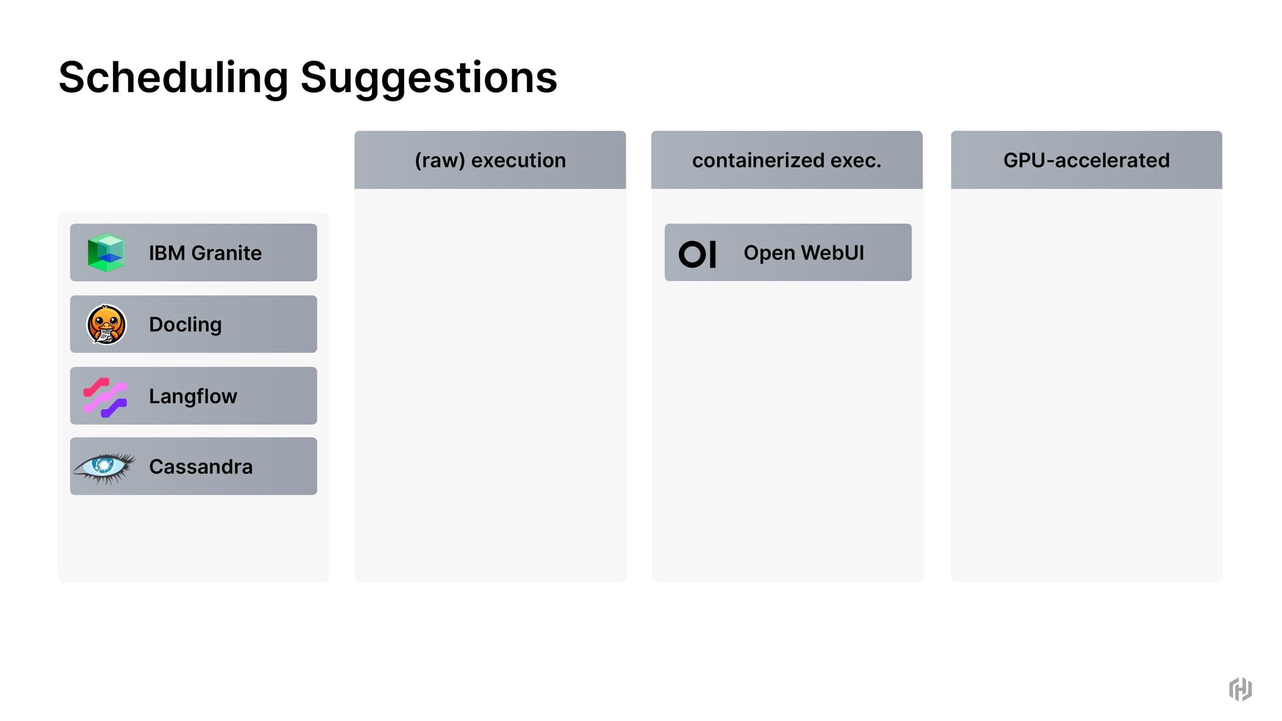The image size is (1282, 721).
Task: Click the GPU-accelerated column header
Action: 1086,160
